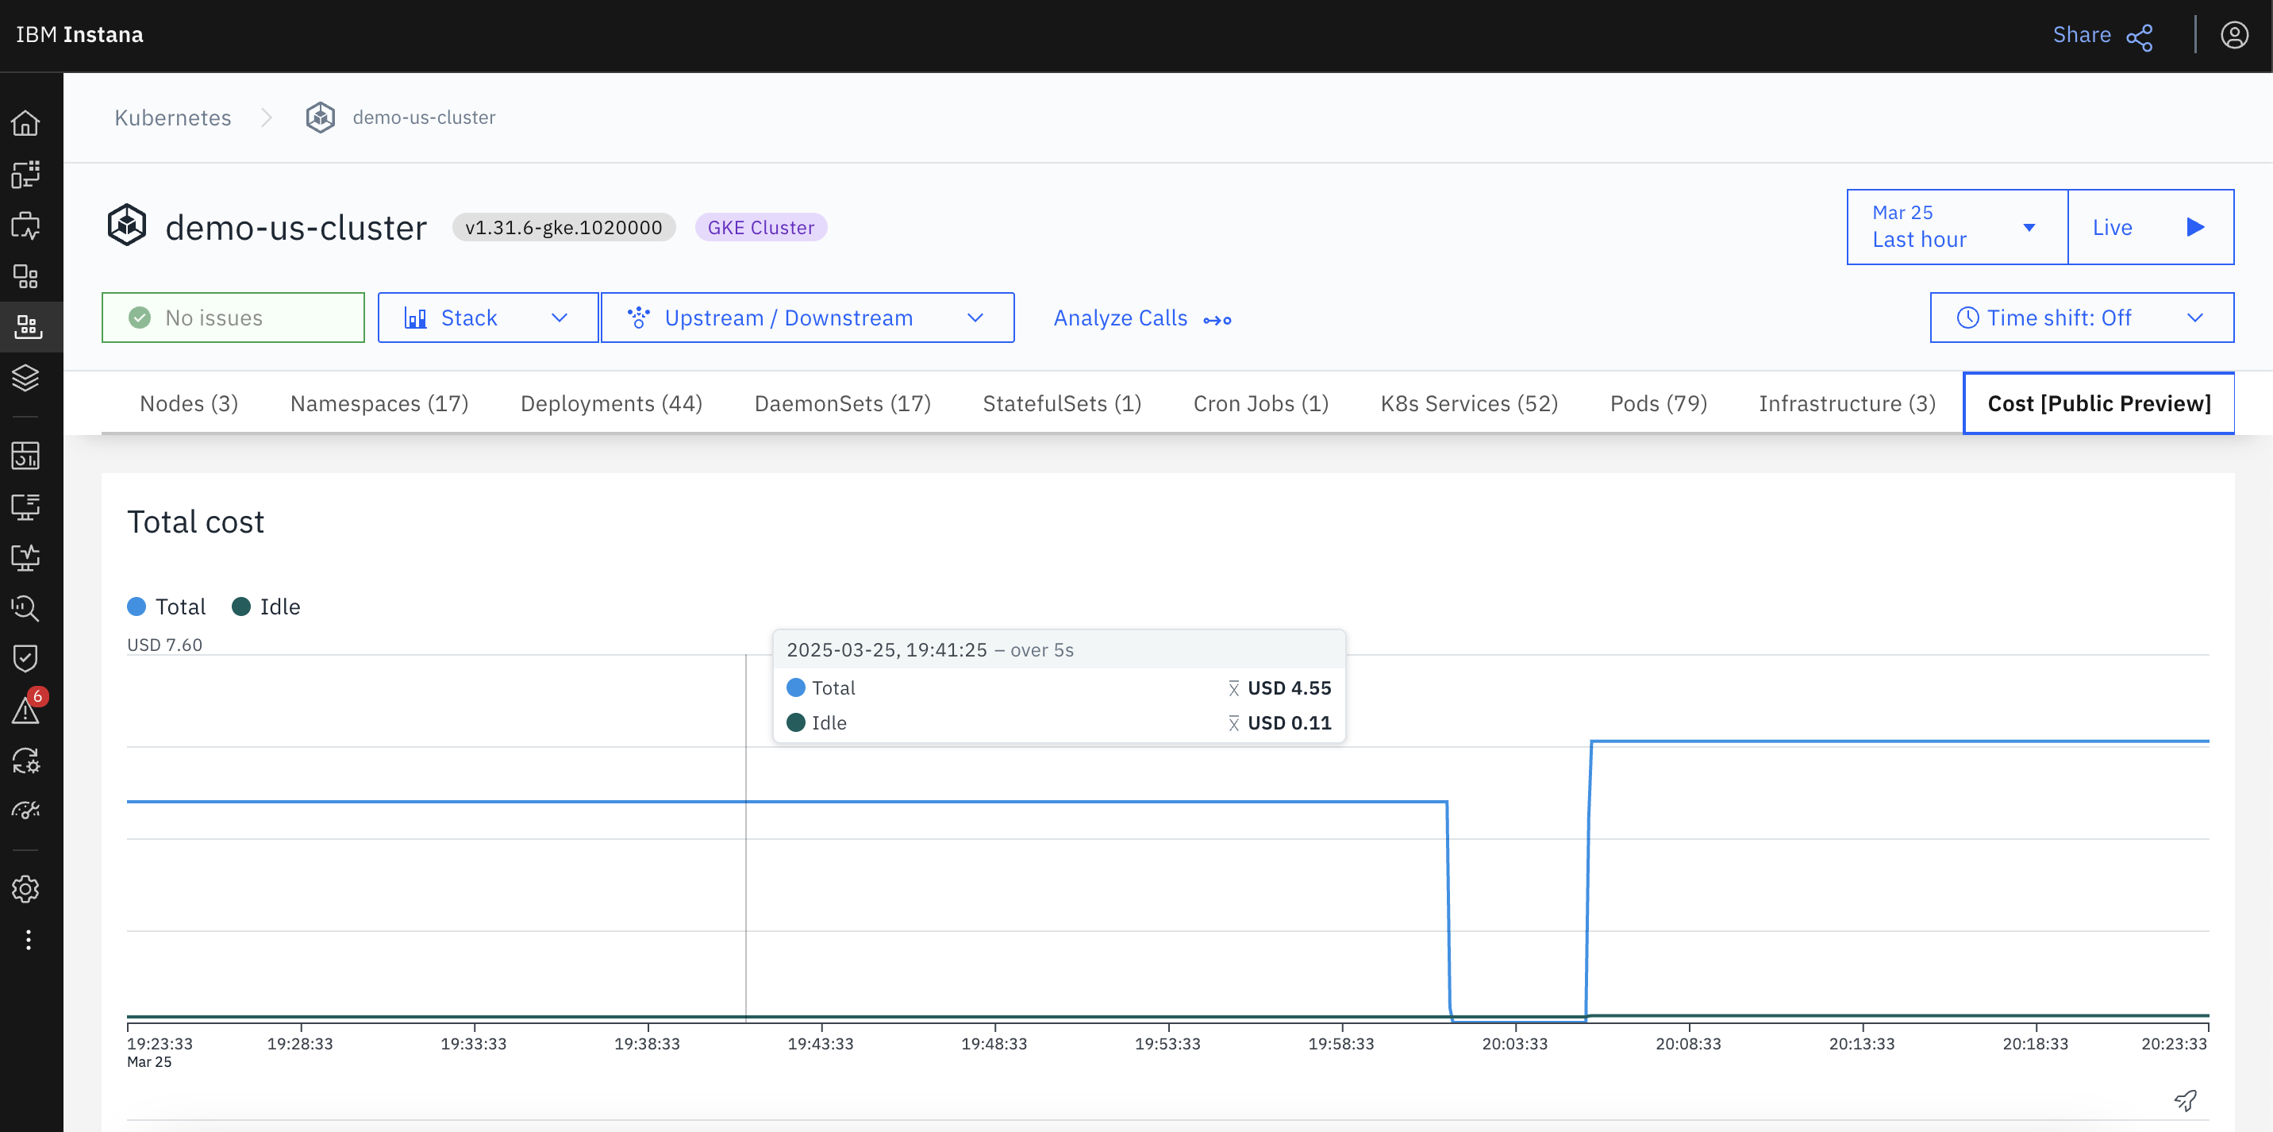Viewport: 2273px width, 1132px height.
Task: Open Instana Settings gear
Action: pos(26,889)
